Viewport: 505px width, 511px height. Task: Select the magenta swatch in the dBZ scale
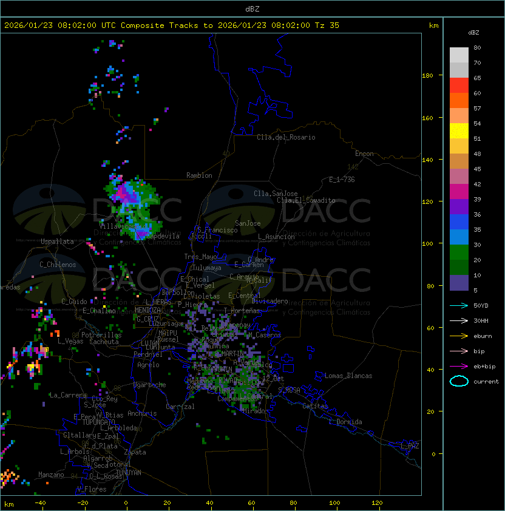click(x=459, y=192)
